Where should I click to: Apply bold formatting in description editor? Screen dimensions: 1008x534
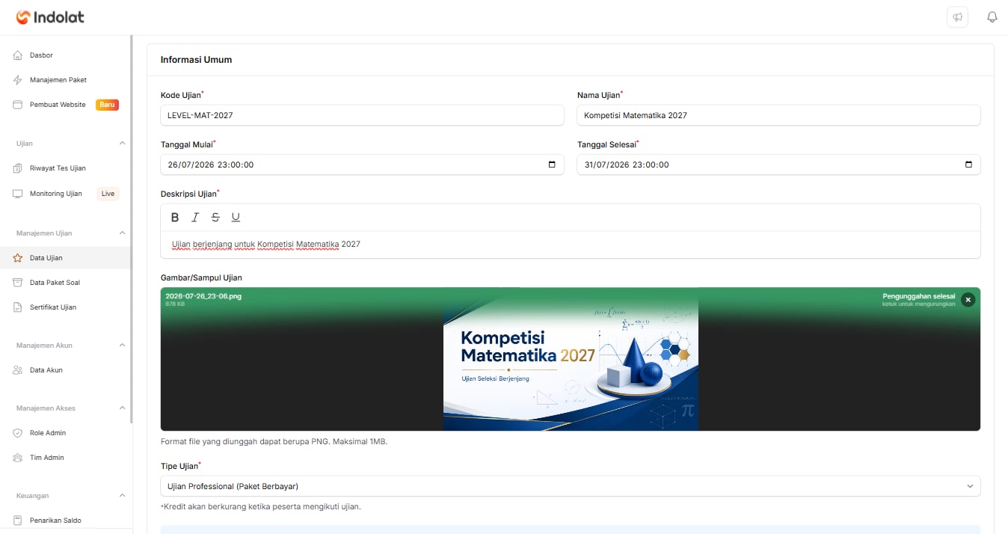pyautogui.click(x=175, y=218)
